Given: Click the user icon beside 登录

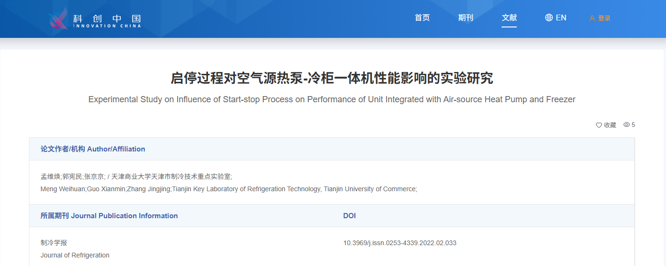Looking at the screenshot, I should pyautogui.click(x=592, y=18).
